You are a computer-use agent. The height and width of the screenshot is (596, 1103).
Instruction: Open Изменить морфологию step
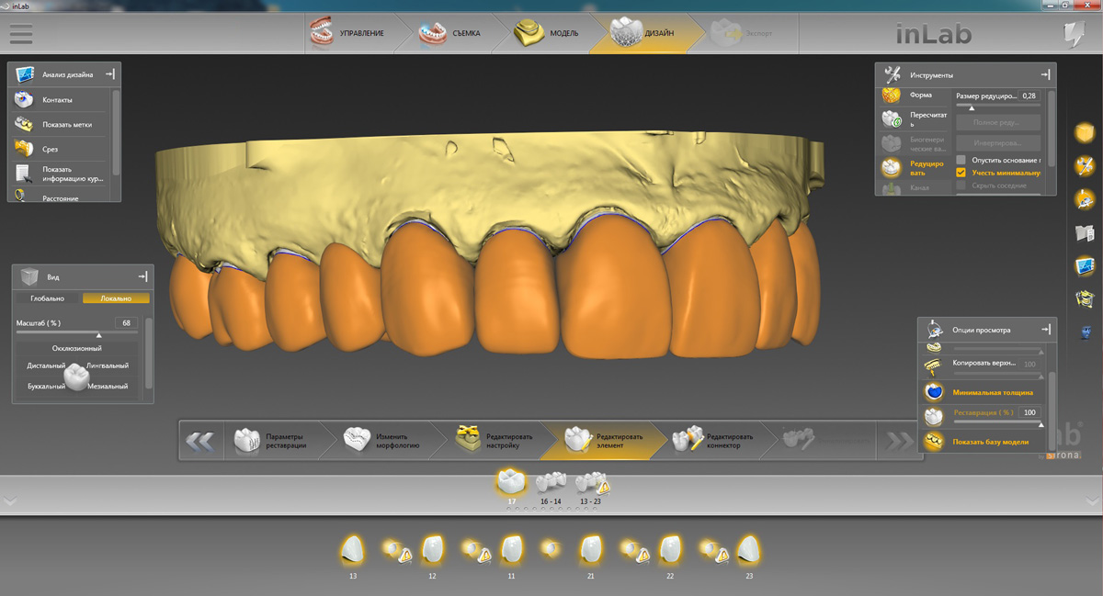pos(385,441)
